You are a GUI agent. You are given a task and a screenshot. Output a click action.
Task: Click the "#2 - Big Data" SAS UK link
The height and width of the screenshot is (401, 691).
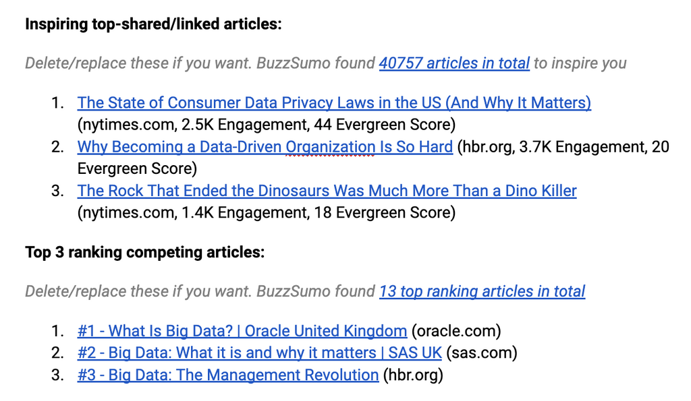pyautogui.click(x=259, y=352)
